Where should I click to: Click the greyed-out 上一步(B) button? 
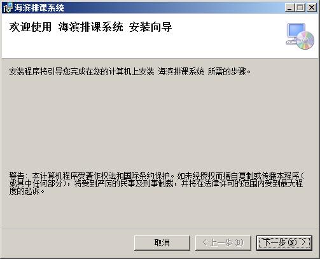pos(223,242)
